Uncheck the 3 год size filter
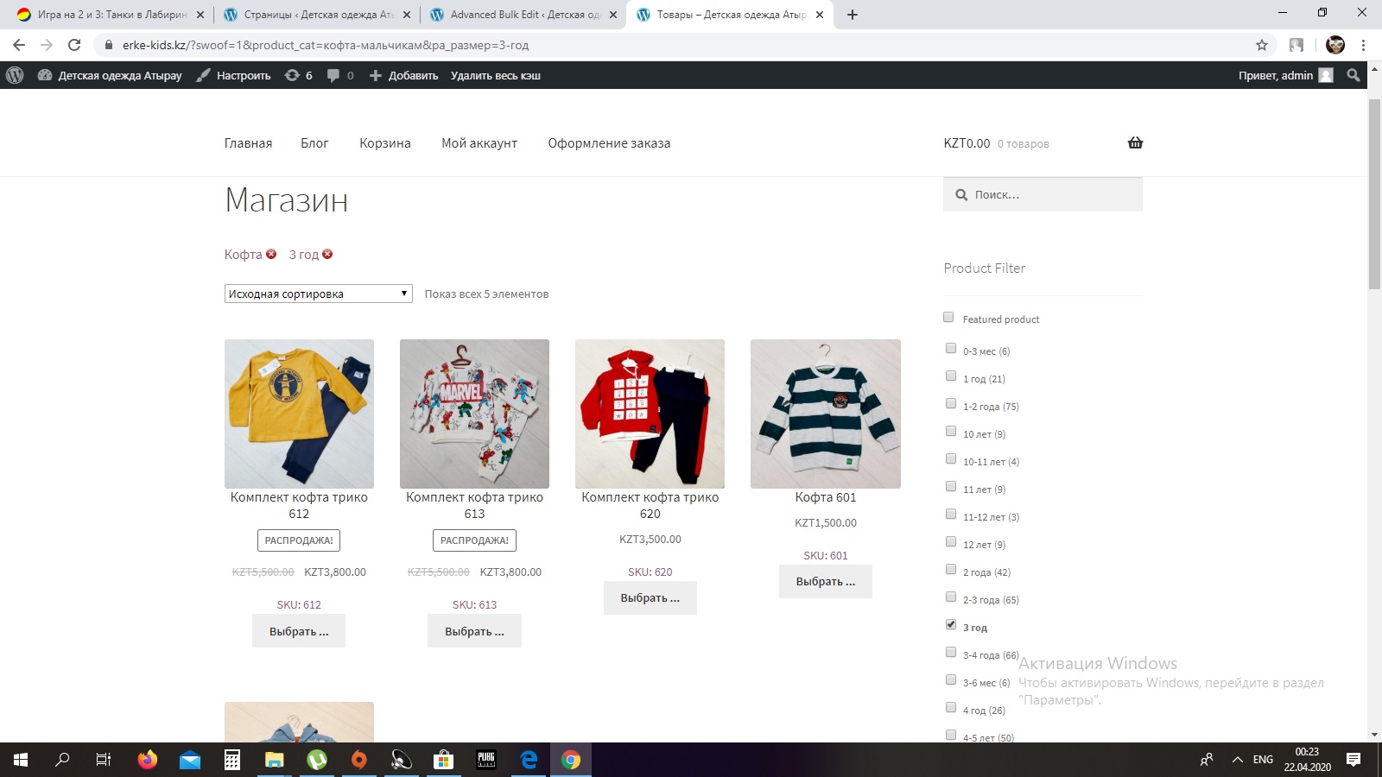1382x777 pixels. coord(951,624)
